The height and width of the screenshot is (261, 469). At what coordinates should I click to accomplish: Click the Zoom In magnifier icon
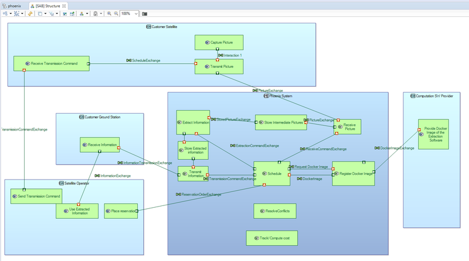click(x=109, y=13)
